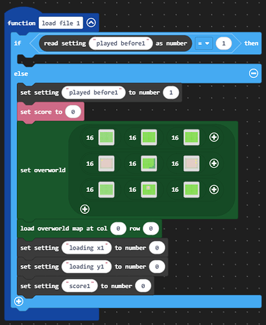Remove the else branch with minus icon
This screenshot has height=325, width=266.
click(253, 73)
